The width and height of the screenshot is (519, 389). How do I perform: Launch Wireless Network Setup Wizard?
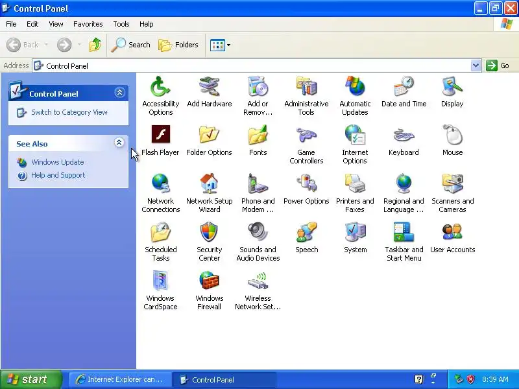pos(258,290)
